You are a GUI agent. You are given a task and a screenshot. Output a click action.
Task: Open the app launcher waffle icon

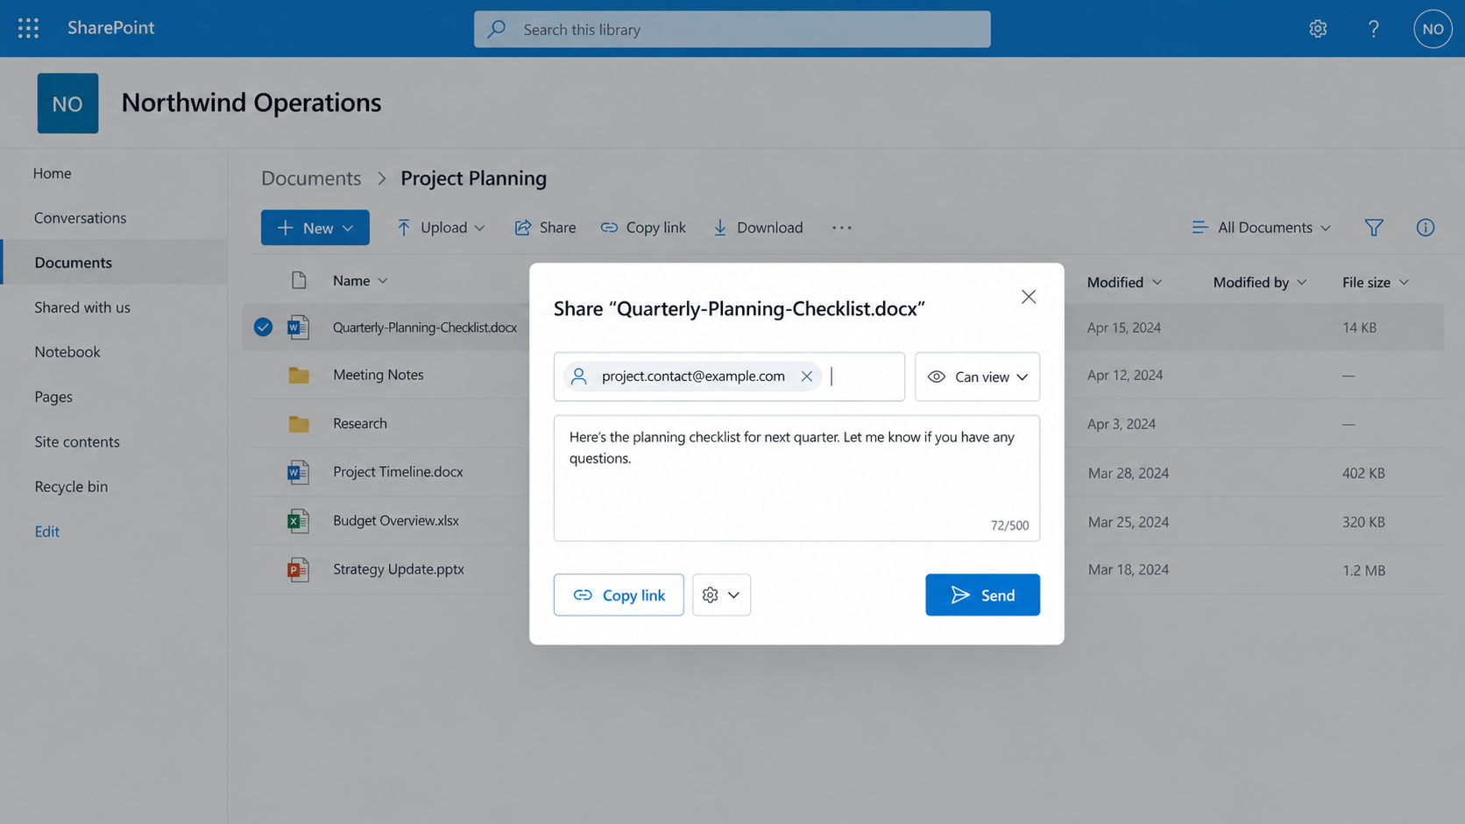(x=28, y=28)
